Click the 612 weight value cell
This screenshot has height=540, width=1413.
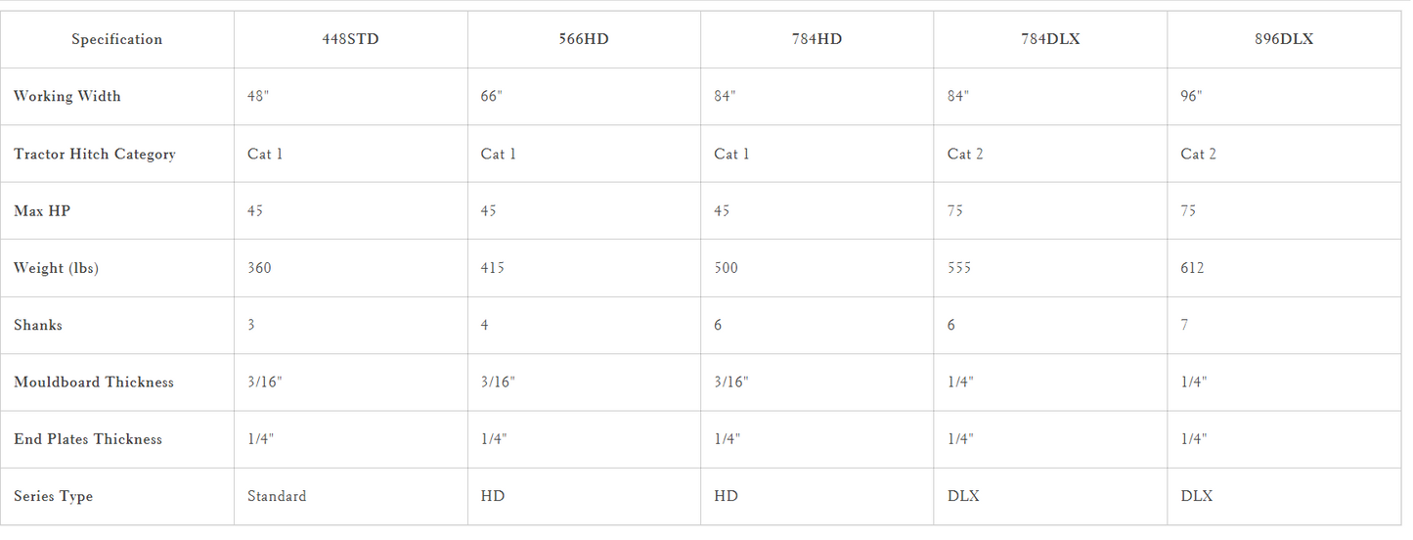pyautogui.click(x=1284, y=268)
